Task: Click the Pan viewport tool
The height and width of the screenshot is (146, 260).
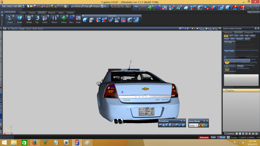Action: 209,29
